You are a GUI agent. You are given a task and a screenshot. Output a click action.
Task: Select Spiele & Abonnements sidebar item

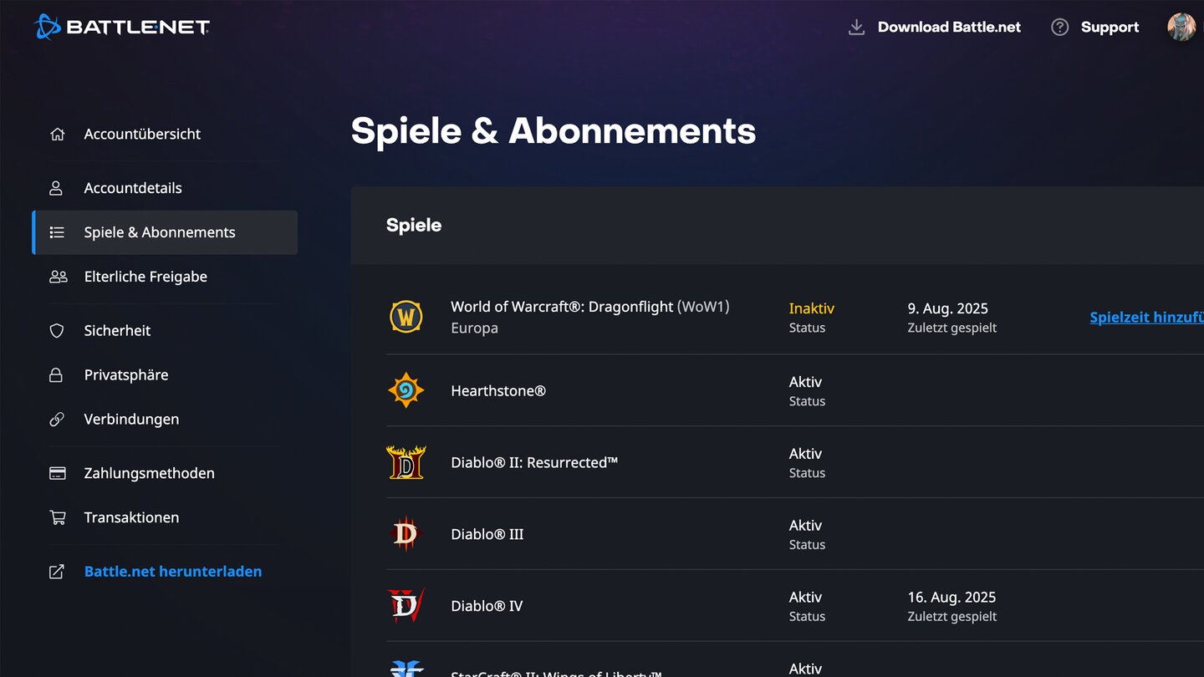[x=160, y=232]
